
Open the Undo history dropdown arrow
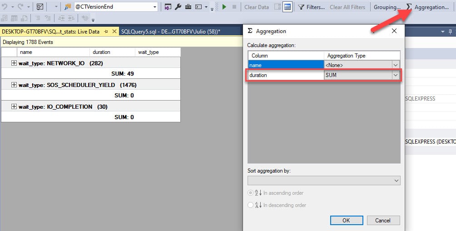13,7
